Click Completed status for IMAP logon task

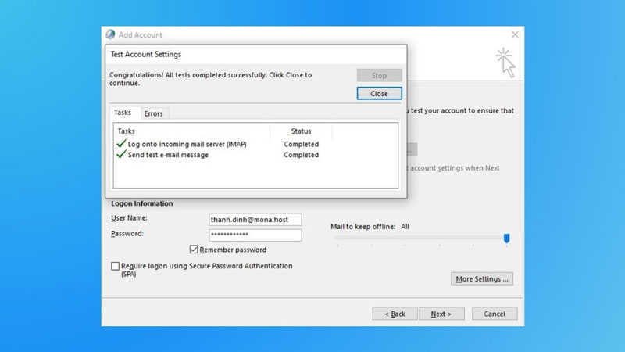[302, 144]
